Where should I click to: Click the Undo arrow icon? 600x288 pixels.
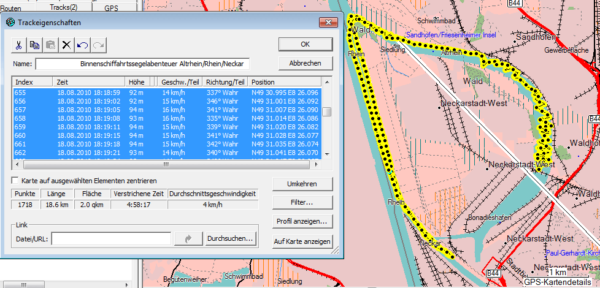[83, 45]
